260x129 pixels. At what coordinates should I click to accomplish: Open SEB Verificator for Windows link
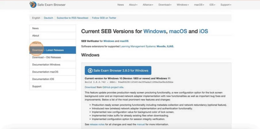pos(109,41)
